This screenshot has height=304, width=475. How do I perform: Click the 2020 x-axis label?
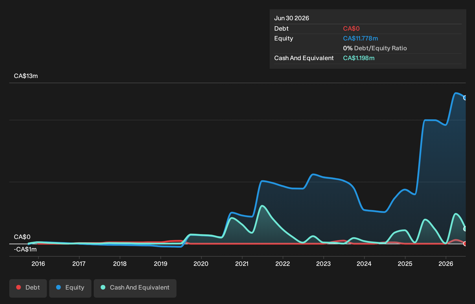pos(201,264)
